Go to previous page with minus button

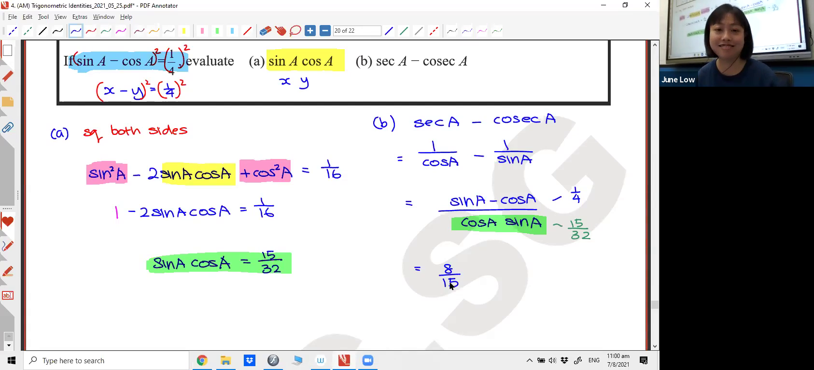click(325, 31)
